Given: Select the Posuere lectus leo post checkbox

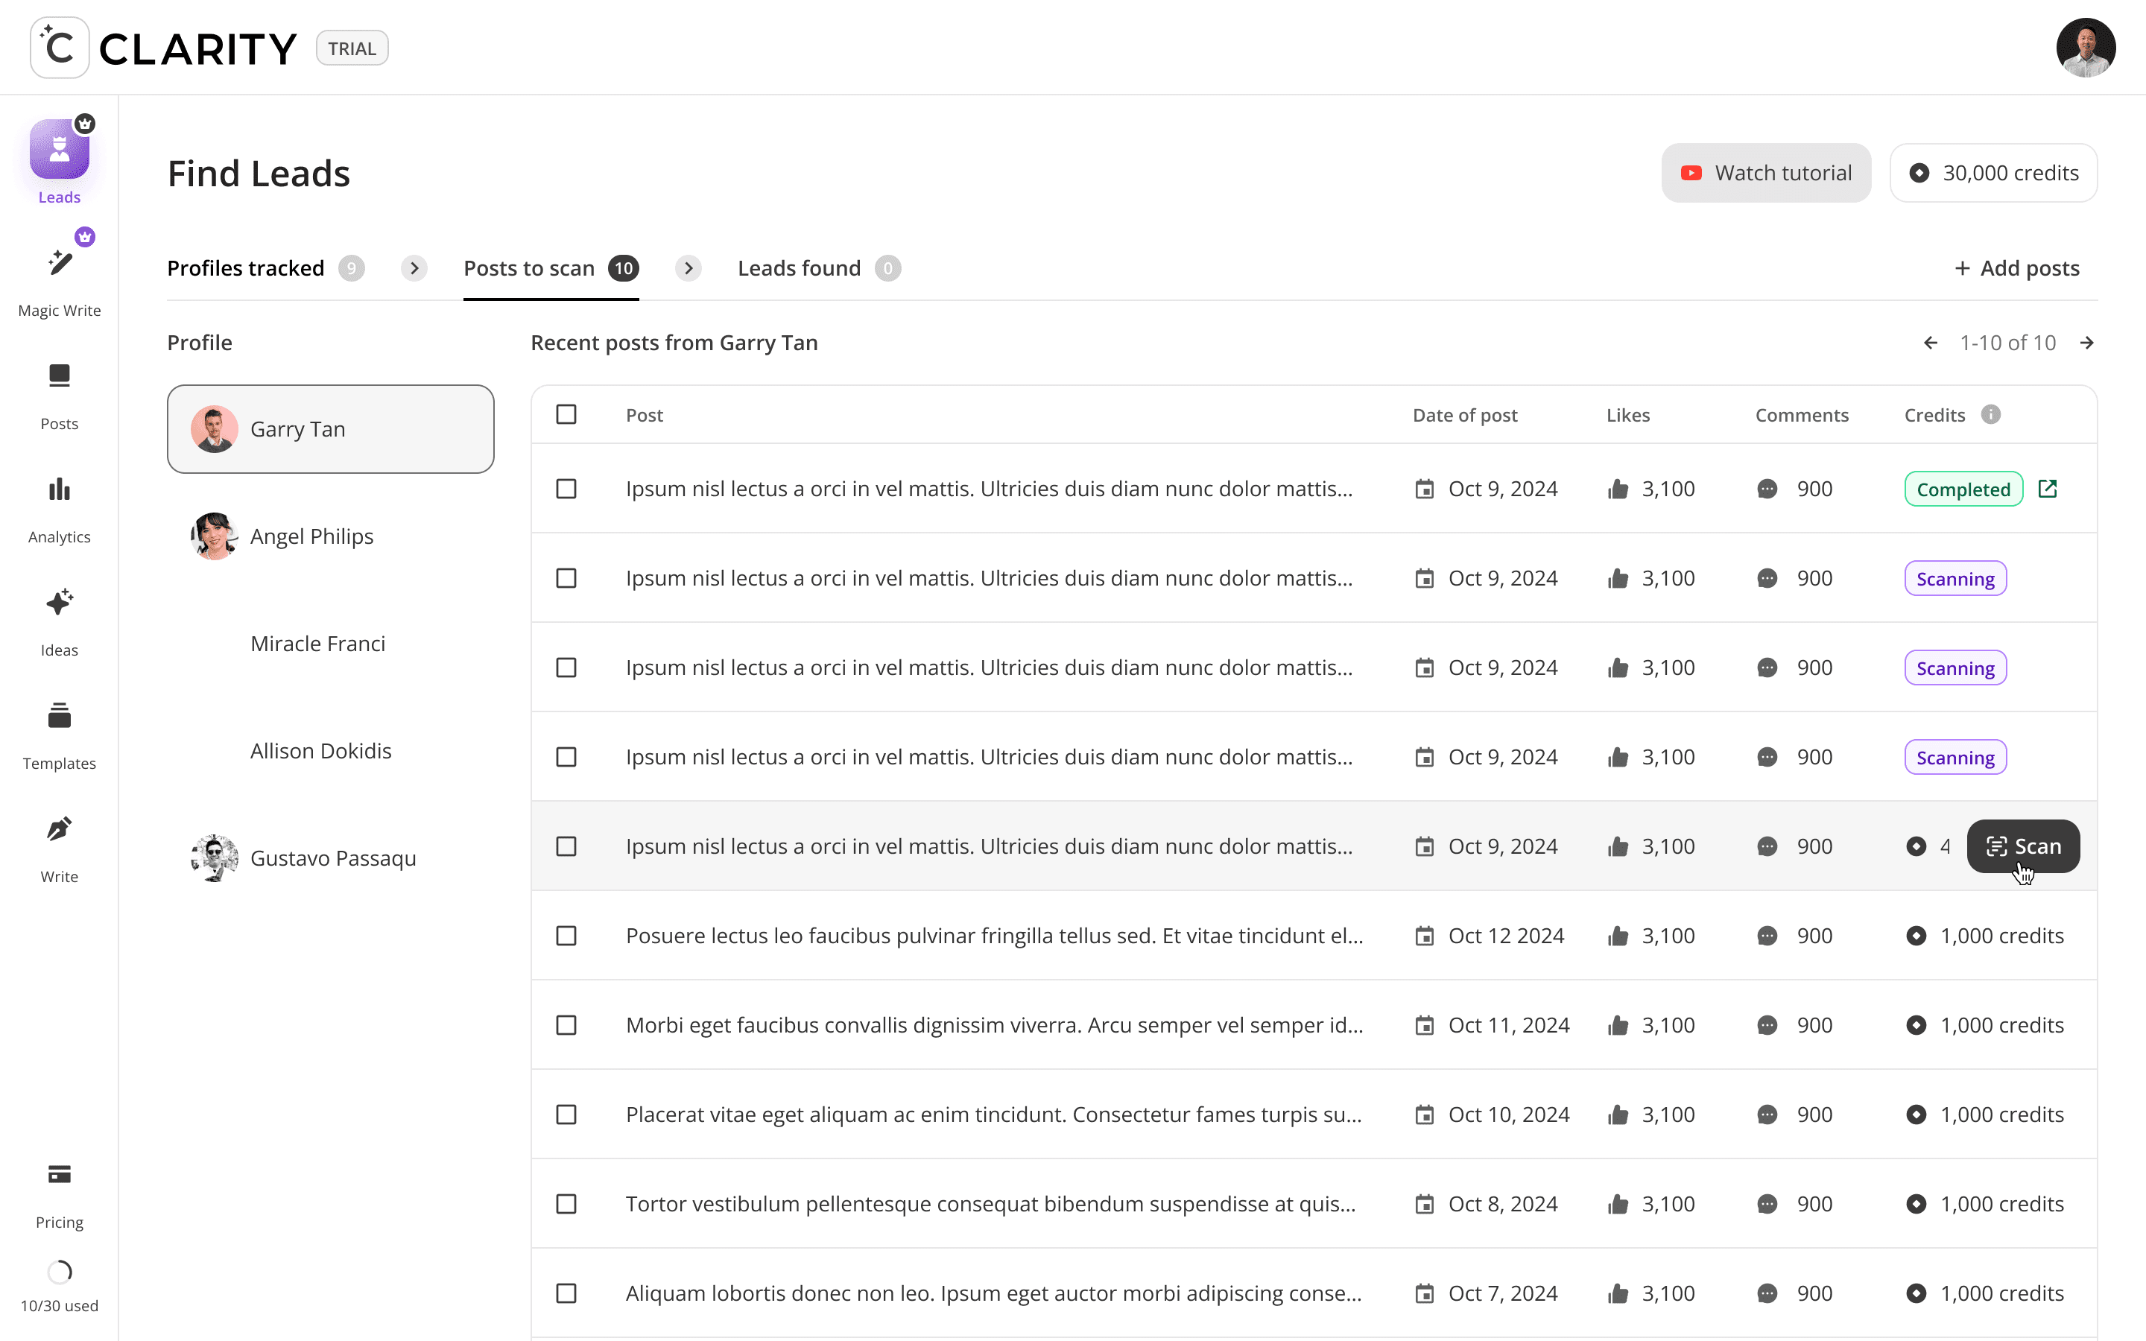Looking at the screenshot, I should (x=566, y=936).
